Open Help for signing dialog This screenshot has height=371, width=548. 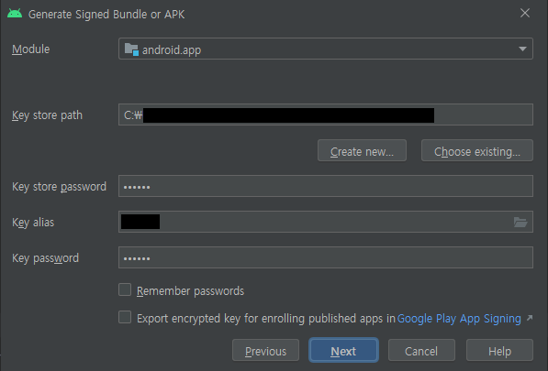[x=499, y=351]
